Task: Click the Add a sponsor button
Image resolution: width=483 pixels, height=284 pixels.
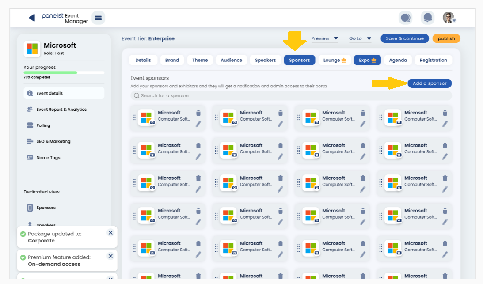Action: coord(430,83)
